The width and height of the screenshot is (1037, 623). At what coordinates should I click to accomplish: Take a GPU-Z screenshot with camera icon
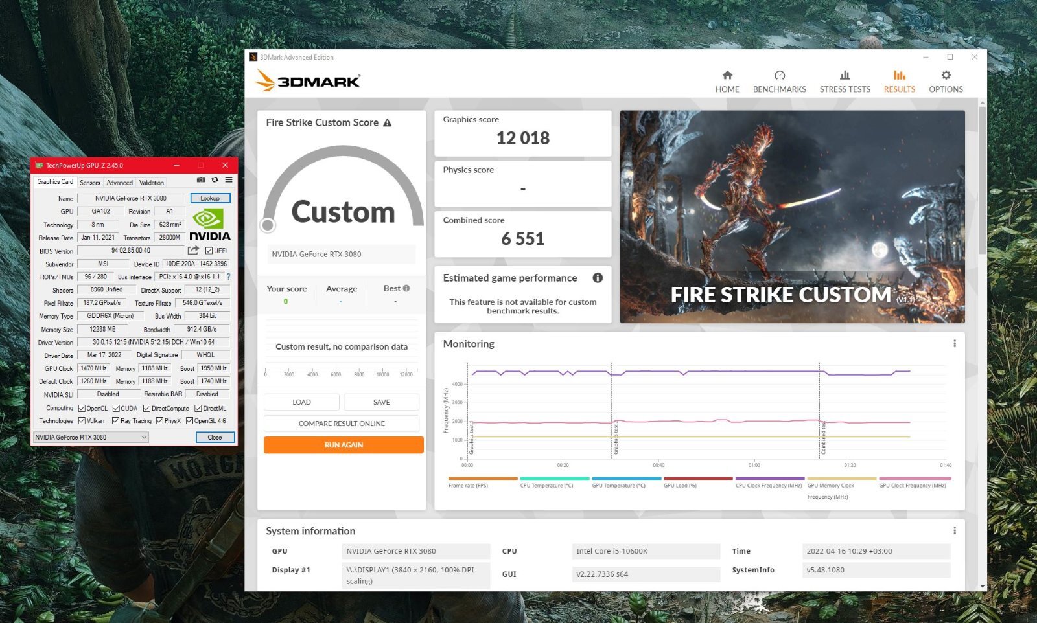(x=201, y=180)
